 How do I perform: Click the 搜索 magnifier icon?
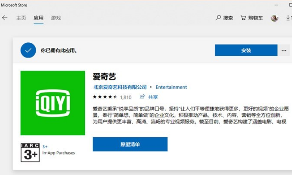pyautogui.click(x=218, y=18)
